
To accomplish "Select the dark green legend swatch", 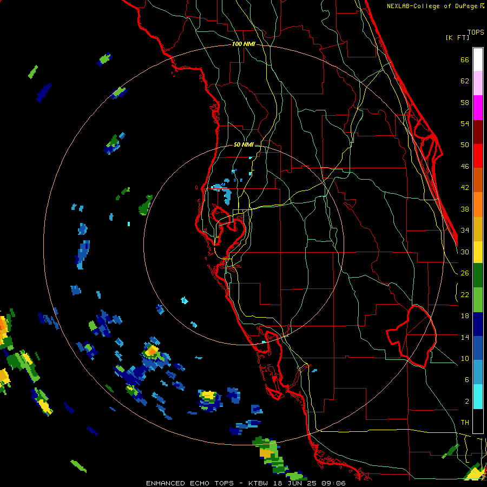I will tap(478, 275).
